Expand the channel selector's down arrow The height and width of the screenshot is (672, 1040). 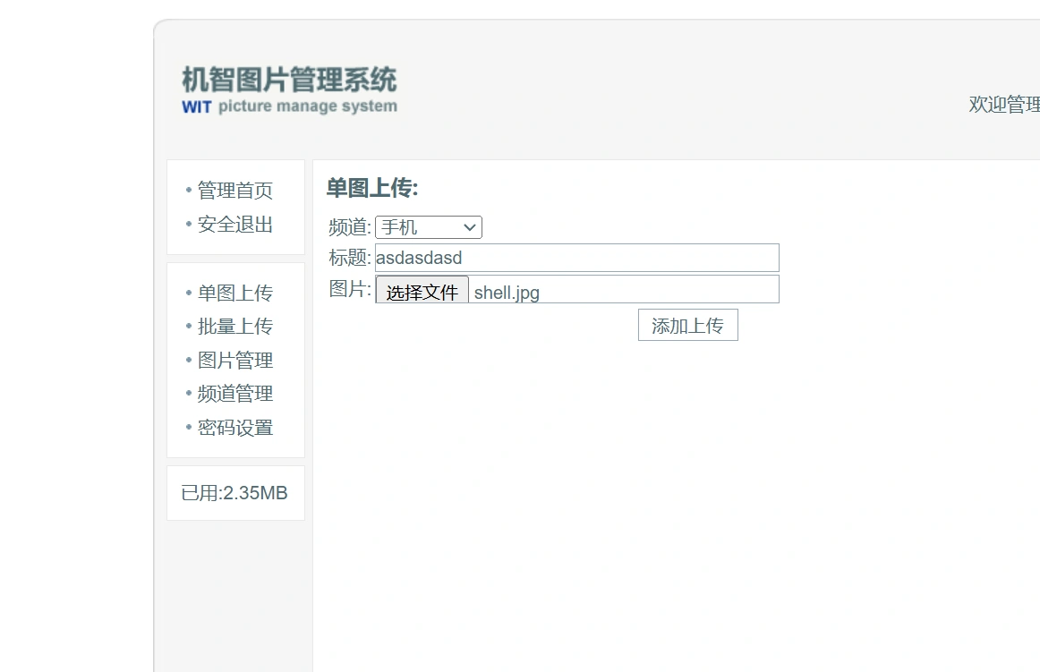point(470,226)
